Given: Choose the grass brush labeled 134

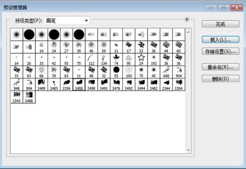Looking at the screenshot, I should pyautogui.click(x=104, y=59).
